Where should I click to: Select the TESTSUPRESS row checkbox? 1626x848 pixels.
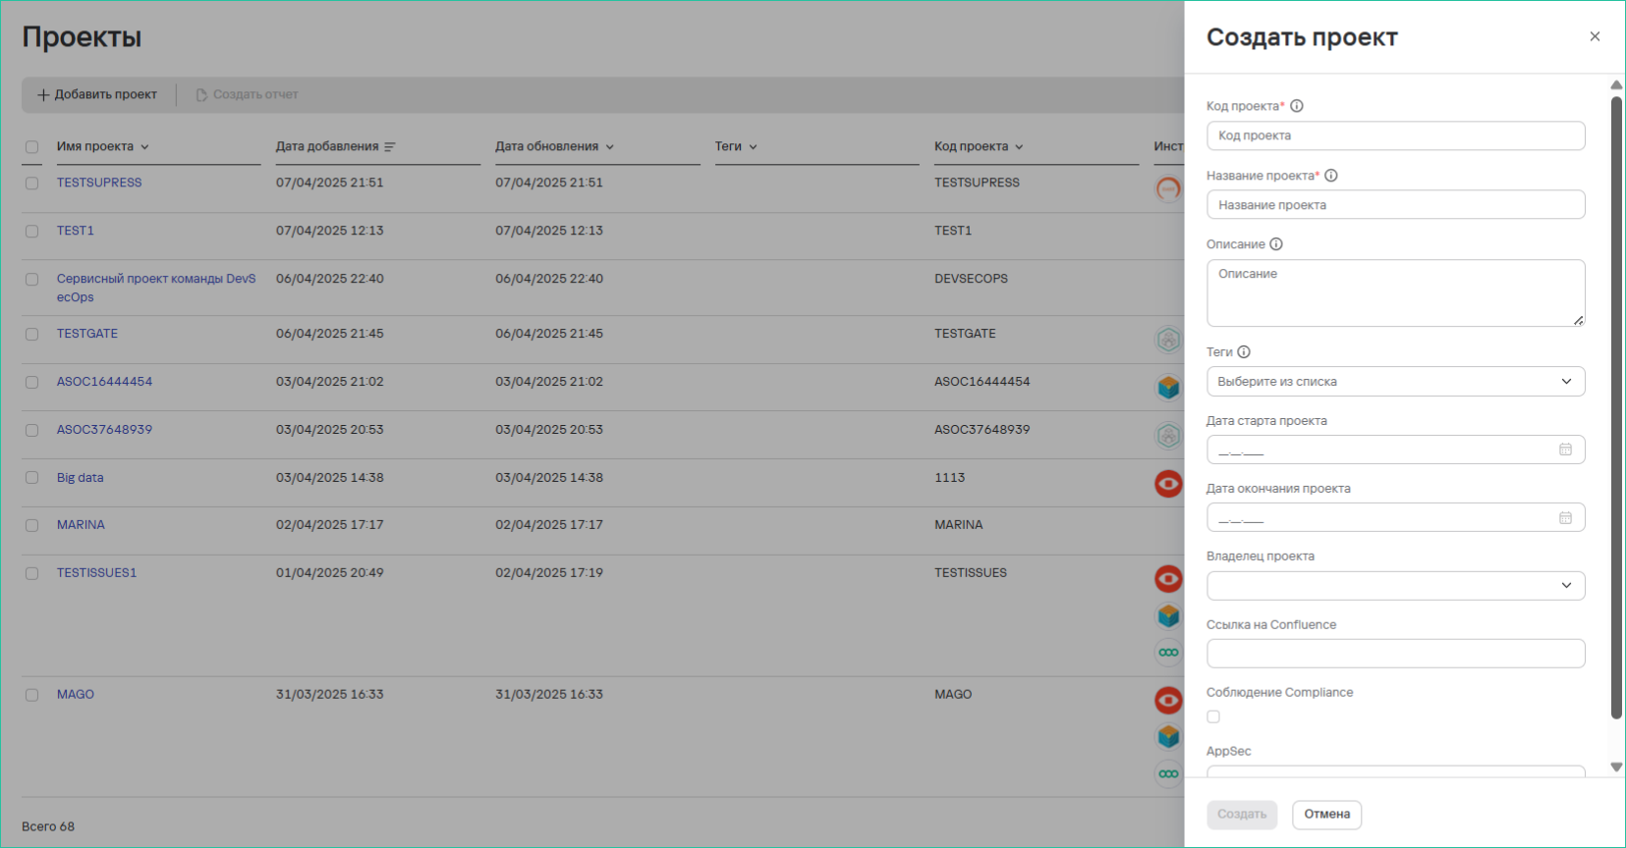coord(32,184)
